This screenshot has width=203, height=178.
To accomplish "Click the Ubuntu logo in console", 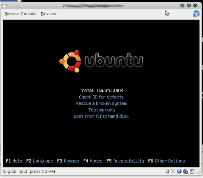I will (x=101, y=61).
